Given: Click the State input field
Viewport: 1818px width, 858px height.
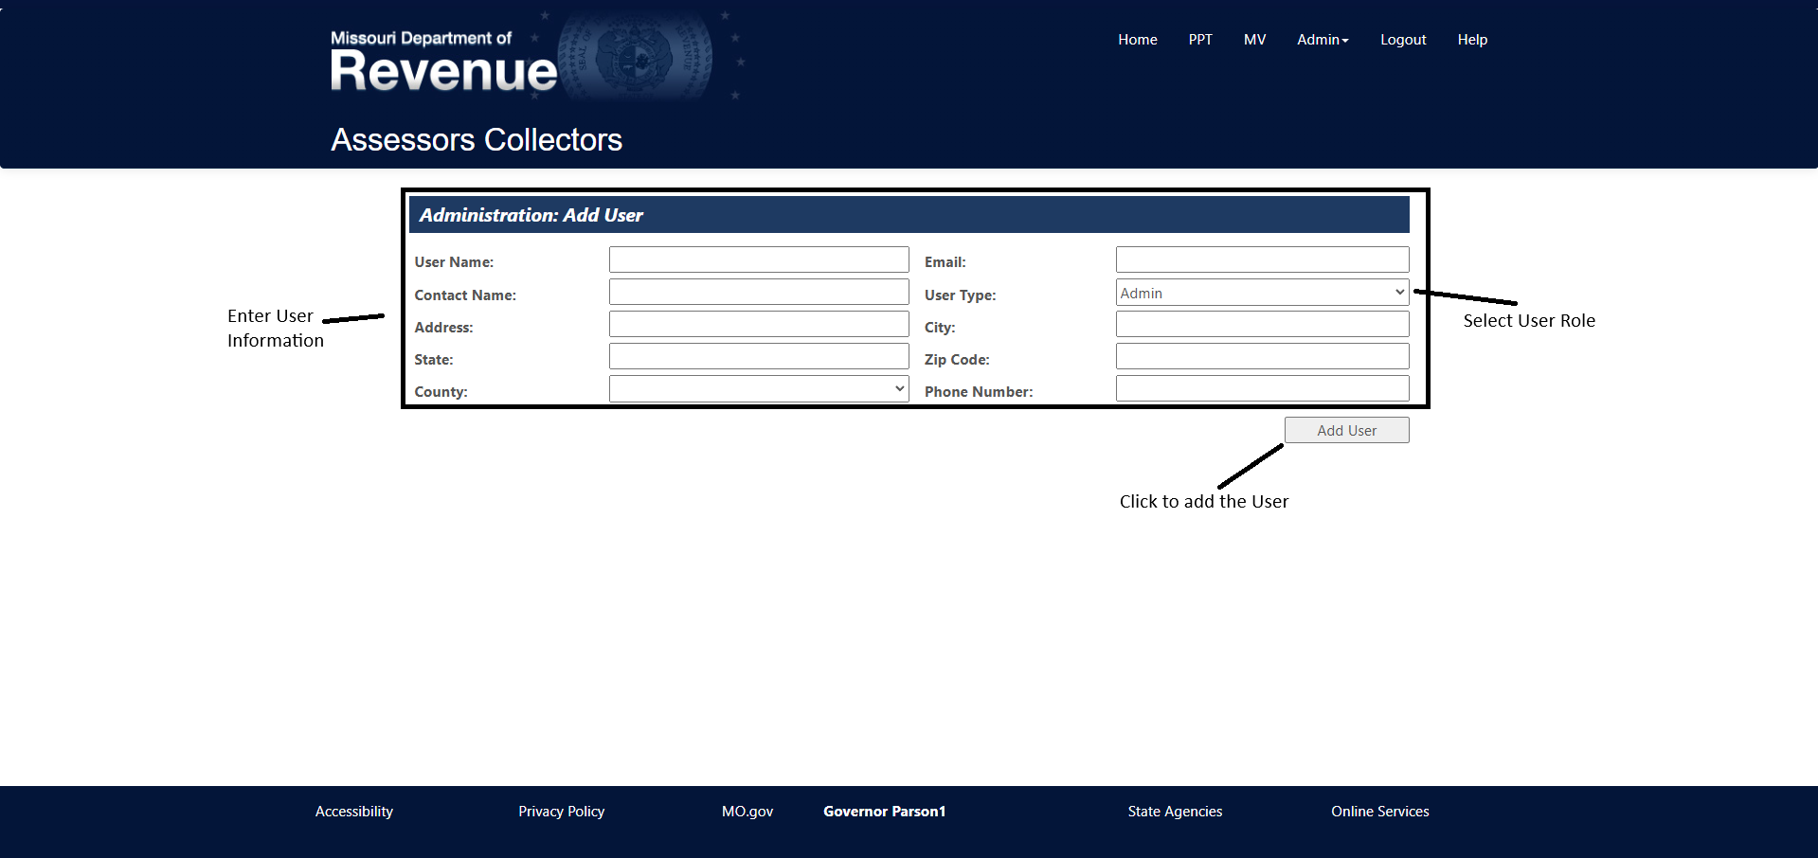Looking at the screenshot, I should coord(758,357).
